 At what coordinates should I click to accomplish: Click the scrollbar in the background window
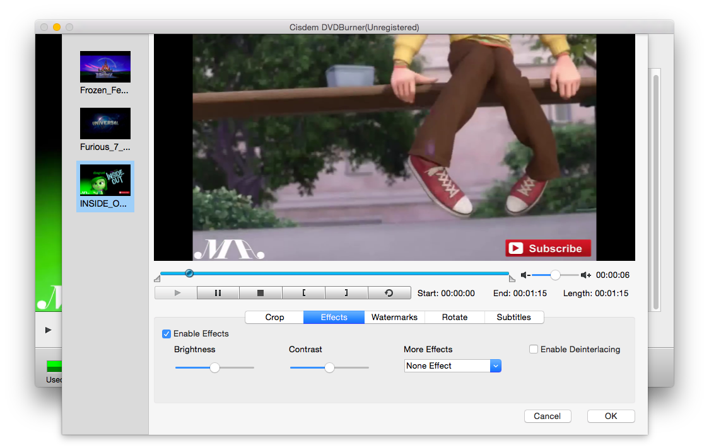pos(655,193)
